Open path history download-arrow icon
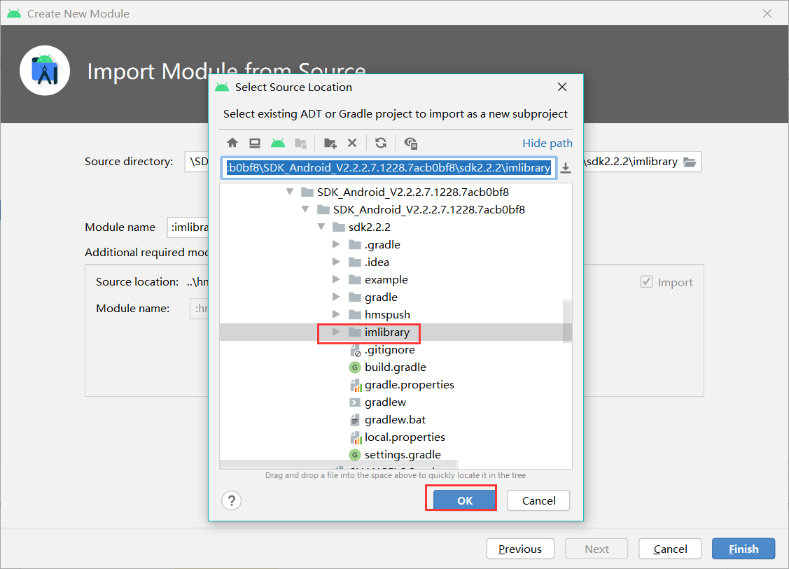 click(x=566, y=168)
